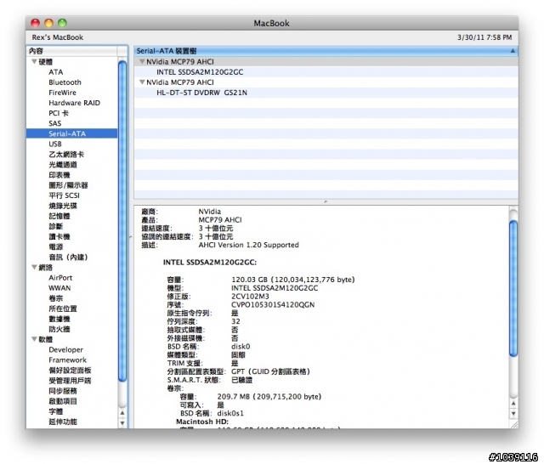Select 同步服務 sync services item
544x464 pixels.
tap(63, 391)
